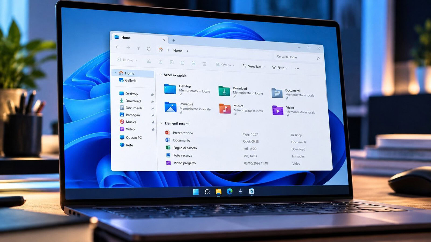Collapse the Elementi recenti section

(x=162, y=123)
